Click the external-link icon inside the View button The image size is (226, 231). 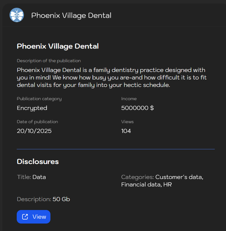25,217
